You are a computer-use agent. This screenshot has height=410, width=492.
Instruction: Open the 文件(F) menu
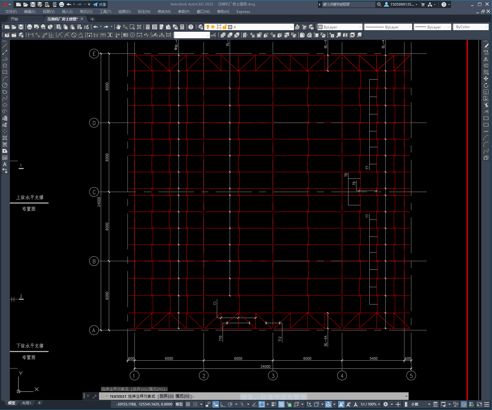click(11, 12)
